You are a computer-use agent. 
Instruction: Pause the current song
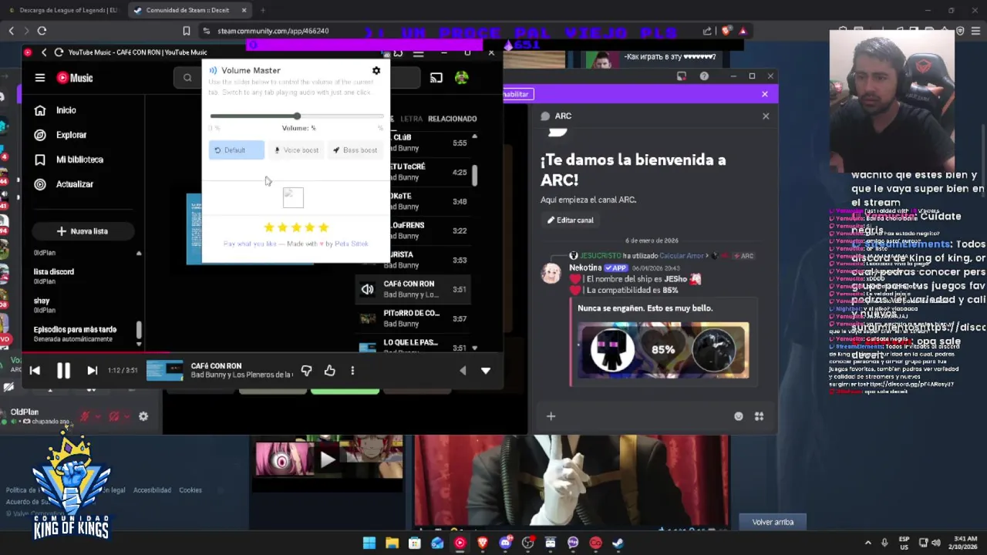(x=63, y=371)
